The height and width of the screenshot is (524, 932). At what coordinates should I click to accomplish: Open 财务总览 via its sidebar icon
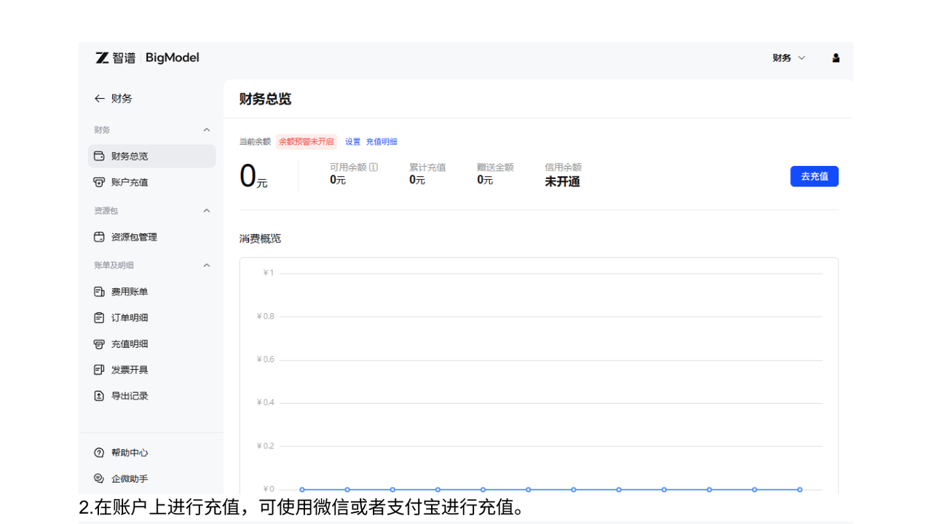click(x=99, y=156)
